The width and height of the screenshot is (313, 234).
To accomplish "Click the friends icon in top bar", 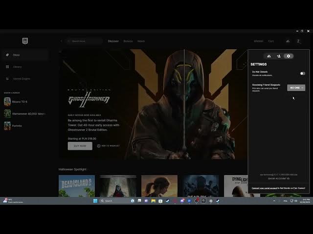I will 288,41.
